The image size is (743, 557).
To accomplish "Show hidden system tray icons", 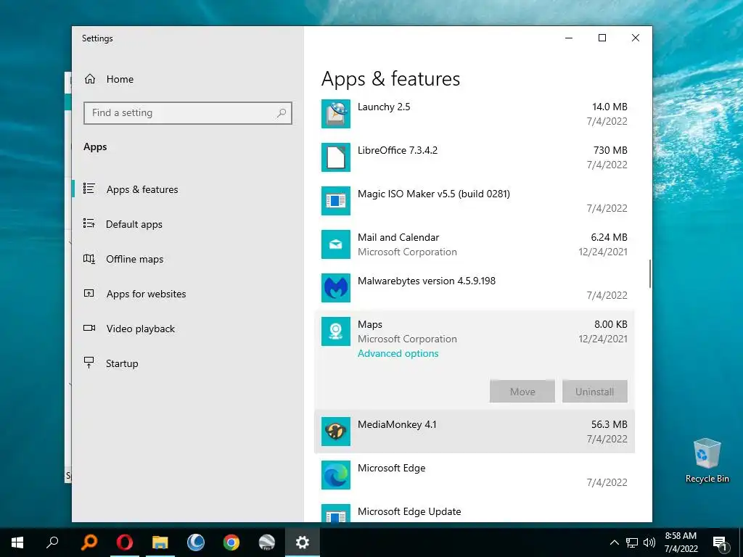I will click(x=614, y=542).
